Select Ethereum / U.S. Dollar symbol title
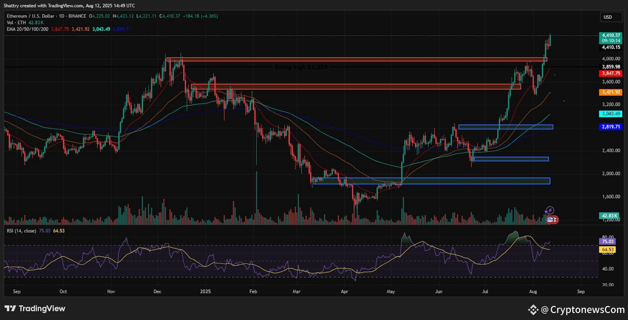The image size is (628, 320). click(x=31, y=16)
